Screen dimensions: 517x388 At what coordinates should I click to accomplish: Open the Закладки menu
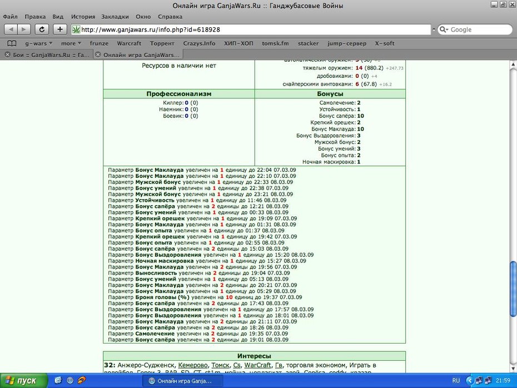115,17
